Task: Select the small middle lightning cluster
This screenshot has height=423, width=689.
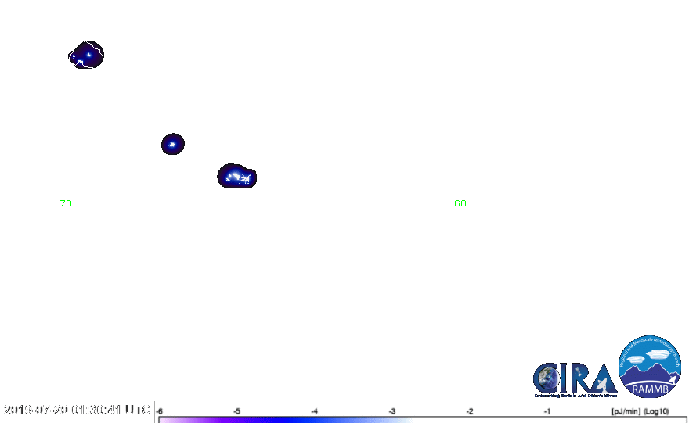Action: point(172,144)
